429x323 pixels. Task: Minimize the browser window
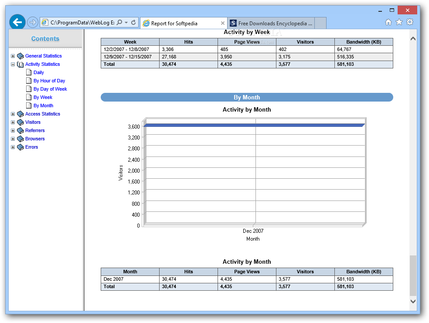point(380,10)
